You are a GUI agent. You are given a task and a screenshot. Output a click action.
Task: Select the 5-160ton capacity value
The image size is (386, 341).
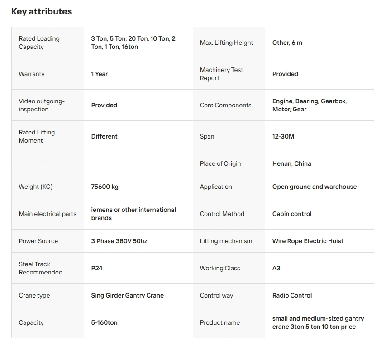[x=104, y=322]
